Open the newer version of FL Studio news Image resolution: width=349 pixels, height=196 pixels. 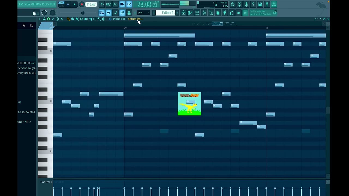coord(263,13)
